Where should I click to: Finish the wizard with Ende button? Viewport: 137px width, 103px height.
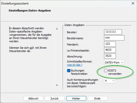click(x=98, y=98)
